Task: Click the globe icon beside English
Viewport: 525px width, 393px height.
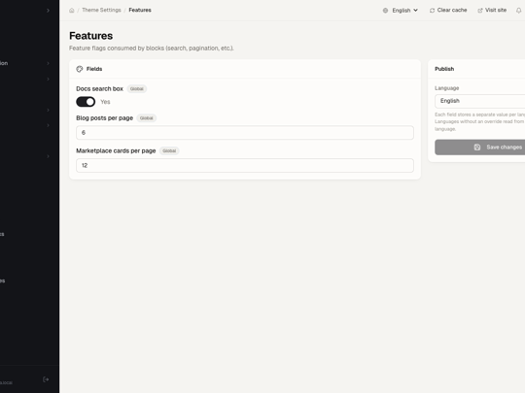Action: [385, 11]
